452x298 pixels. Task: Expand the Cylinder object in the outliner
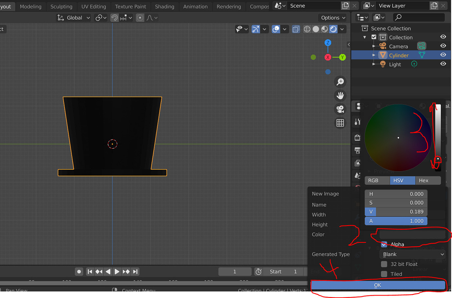(373, 55)
